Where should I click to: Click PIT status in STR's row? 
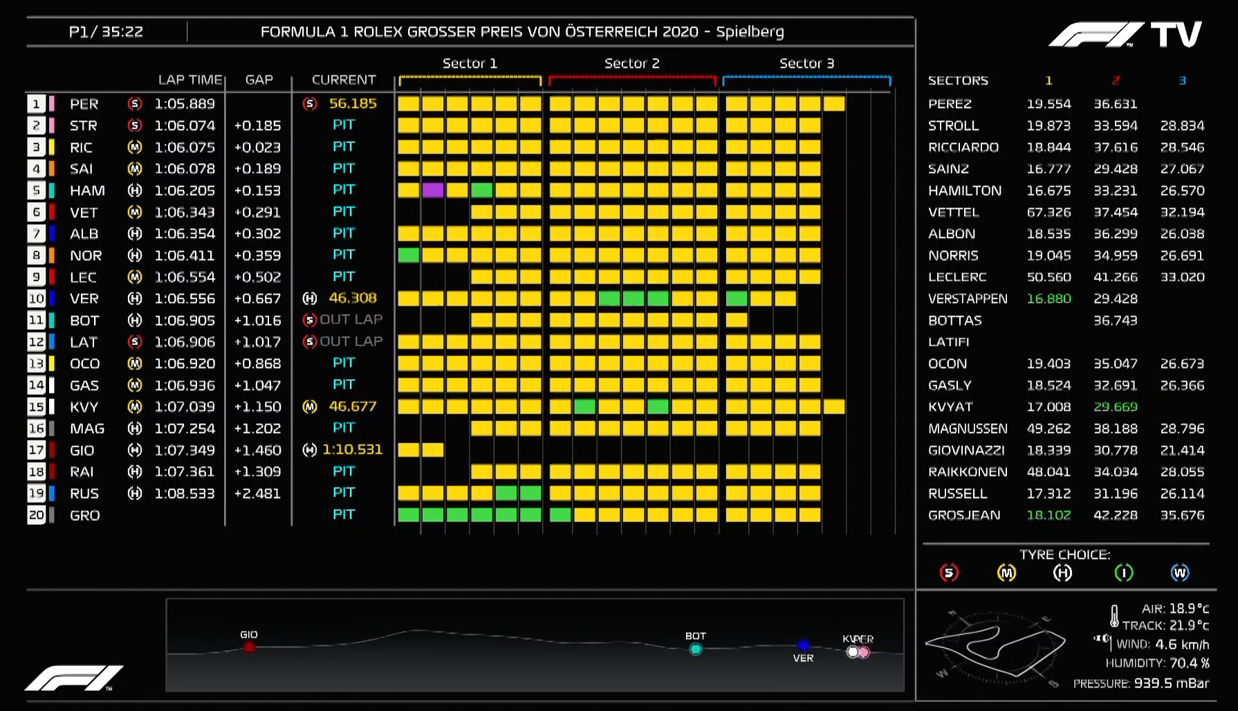pyautogui.click(x=344, y=125)
